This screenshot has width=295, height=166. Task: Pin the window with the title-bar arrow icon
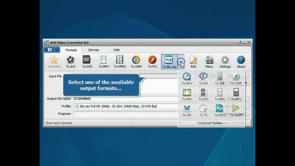[x=240, y=42]
